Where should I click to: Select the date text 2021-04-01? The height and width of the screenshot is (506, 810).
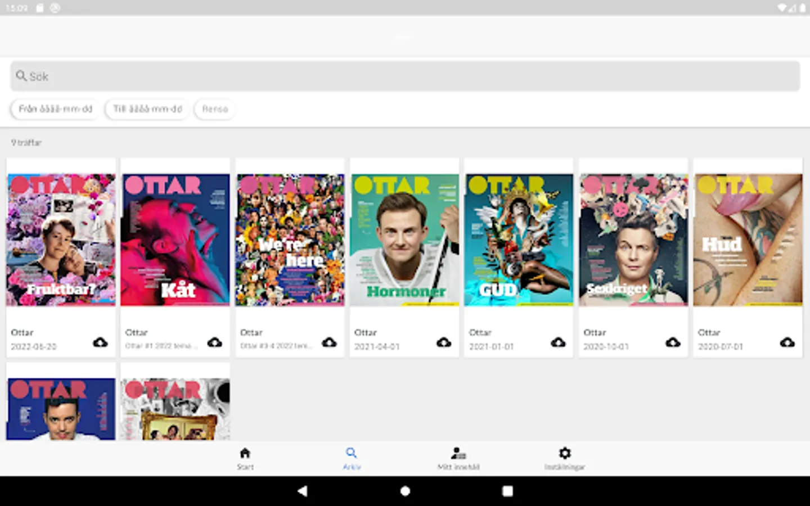pos(377,346)
